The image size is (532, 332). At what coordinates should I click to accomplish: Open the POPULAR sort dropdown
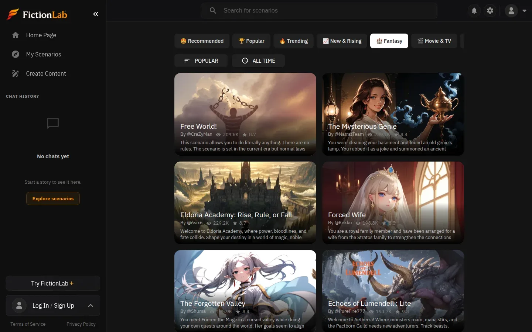click(x=201, y=61)
